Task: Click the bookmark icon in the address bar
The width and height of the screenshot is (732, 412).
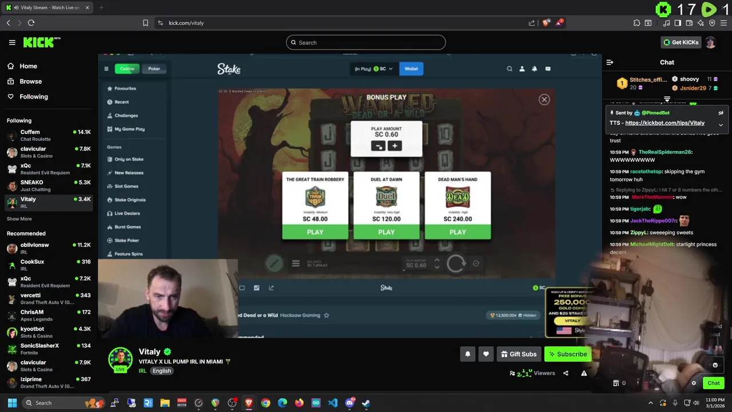Action: coord(145,23)
